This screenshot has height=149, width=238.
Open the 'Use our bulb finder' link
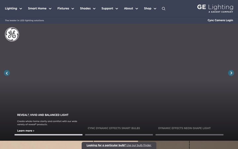point(139,145)
